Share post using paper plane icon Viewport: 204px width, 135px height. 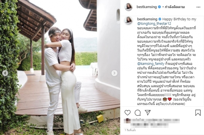pos(148,113)
